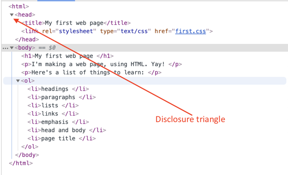The width and height of the screenshot is (288, 175).
Task: Select the li emphasis row
Action: point(58,122)
